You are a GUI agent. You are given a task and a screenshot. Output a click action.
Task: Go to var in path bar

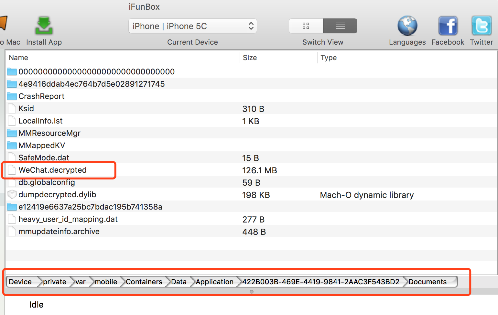click(81, 282)
